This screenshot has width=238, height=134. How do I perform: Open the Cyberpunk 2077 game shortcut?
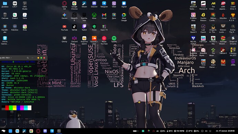(x=233, y=52)
